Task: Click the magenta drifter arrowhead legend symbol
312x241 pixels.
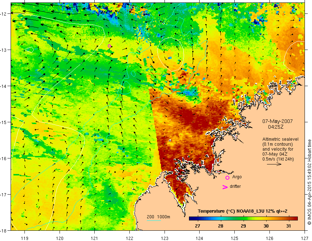Action: click(x=225, y=187)
